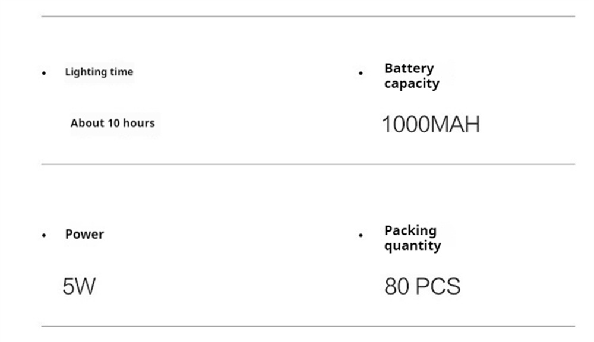
Task: Click the bullet beside Packing quantity
Action: click(x=361, y=236)
